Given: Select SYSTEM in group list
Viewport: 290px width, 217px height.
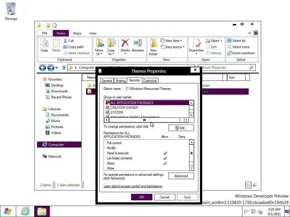Looking at the screenshot, I should tap(114, 112).
